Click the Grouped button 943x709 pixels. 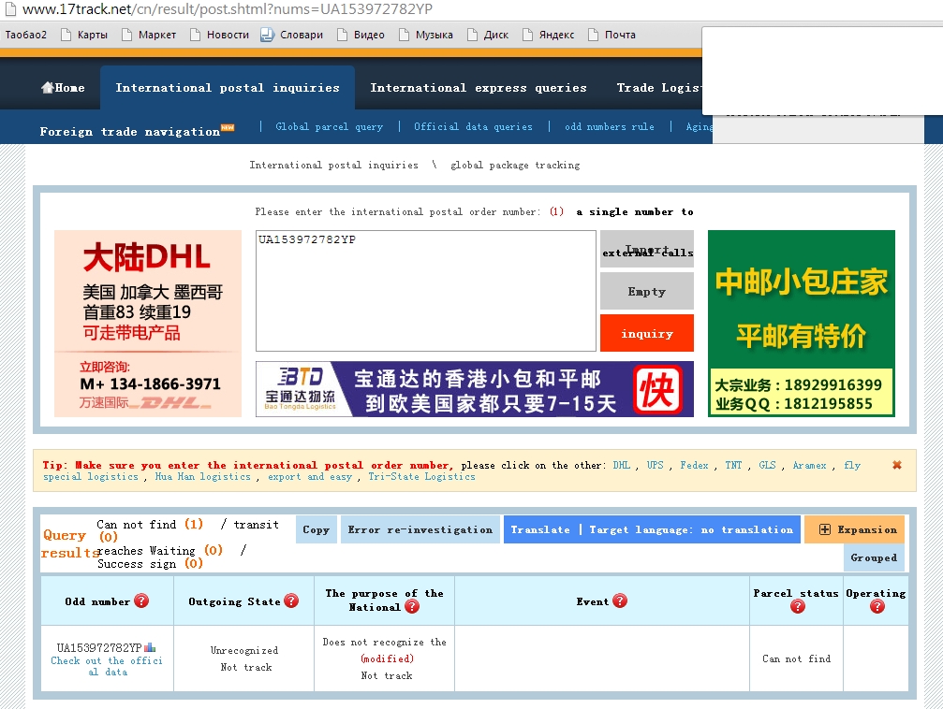[x=874, y=557]
